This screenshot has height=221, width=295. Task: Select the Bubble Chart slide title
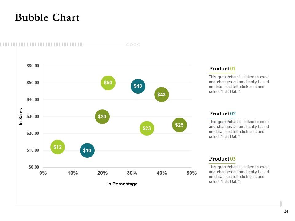click(x=47, y=17)
